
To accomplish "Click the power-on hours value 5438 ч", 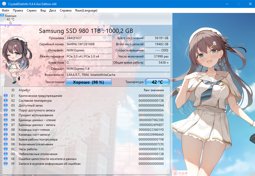I will pyautogui.click(x=157, y=63).
